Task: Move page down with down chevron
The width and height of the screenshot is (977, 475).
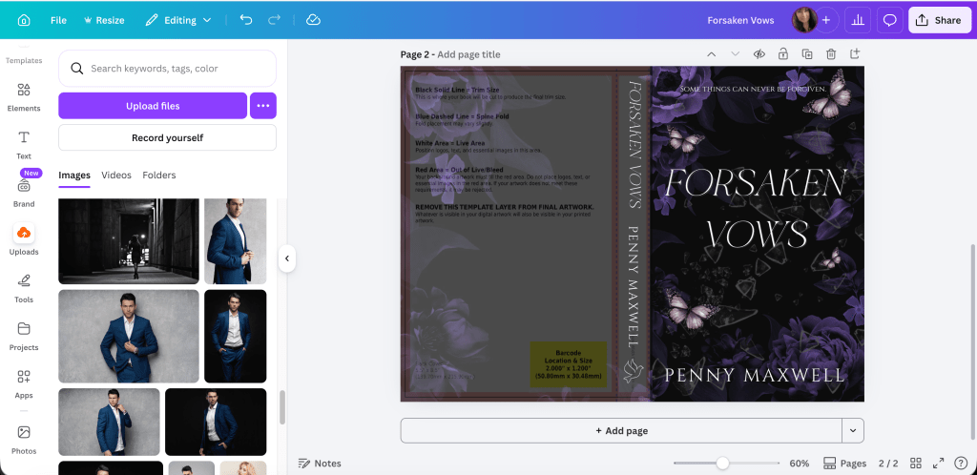Action: 736,54
